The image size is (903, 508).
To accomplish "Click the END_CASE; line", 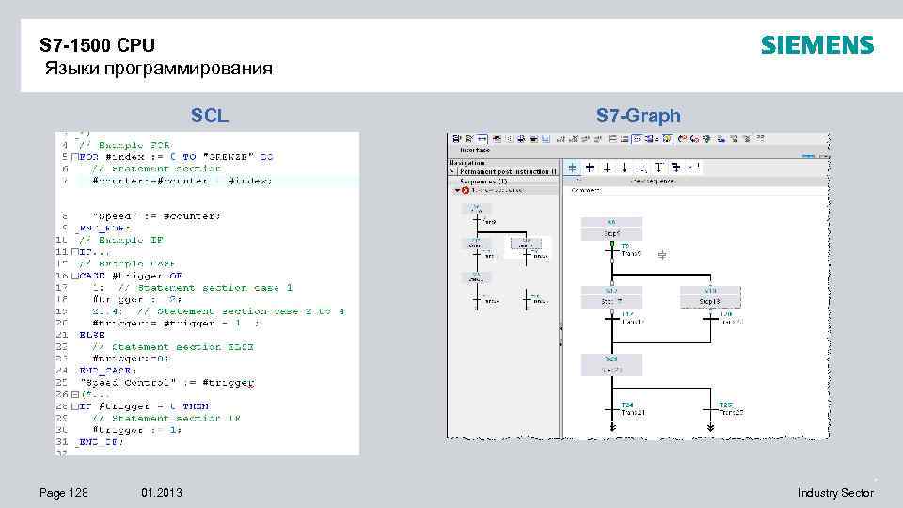I will coord(107,371).
